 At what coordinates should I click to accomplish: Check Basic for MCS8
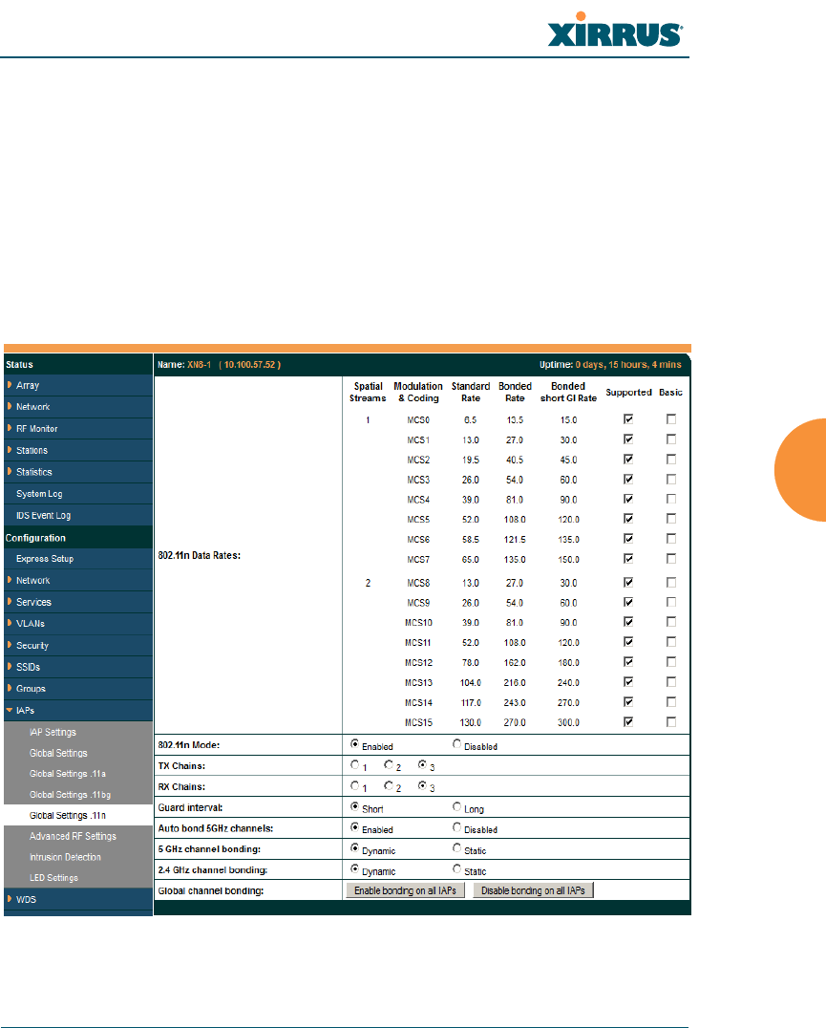(670, 582)
